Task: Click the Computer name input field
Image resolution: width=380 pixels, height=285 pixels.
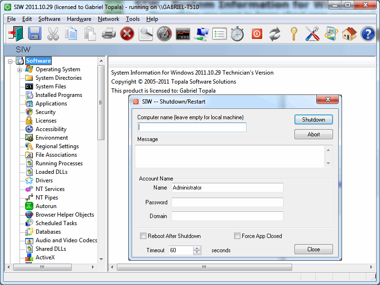Action: 192,127
